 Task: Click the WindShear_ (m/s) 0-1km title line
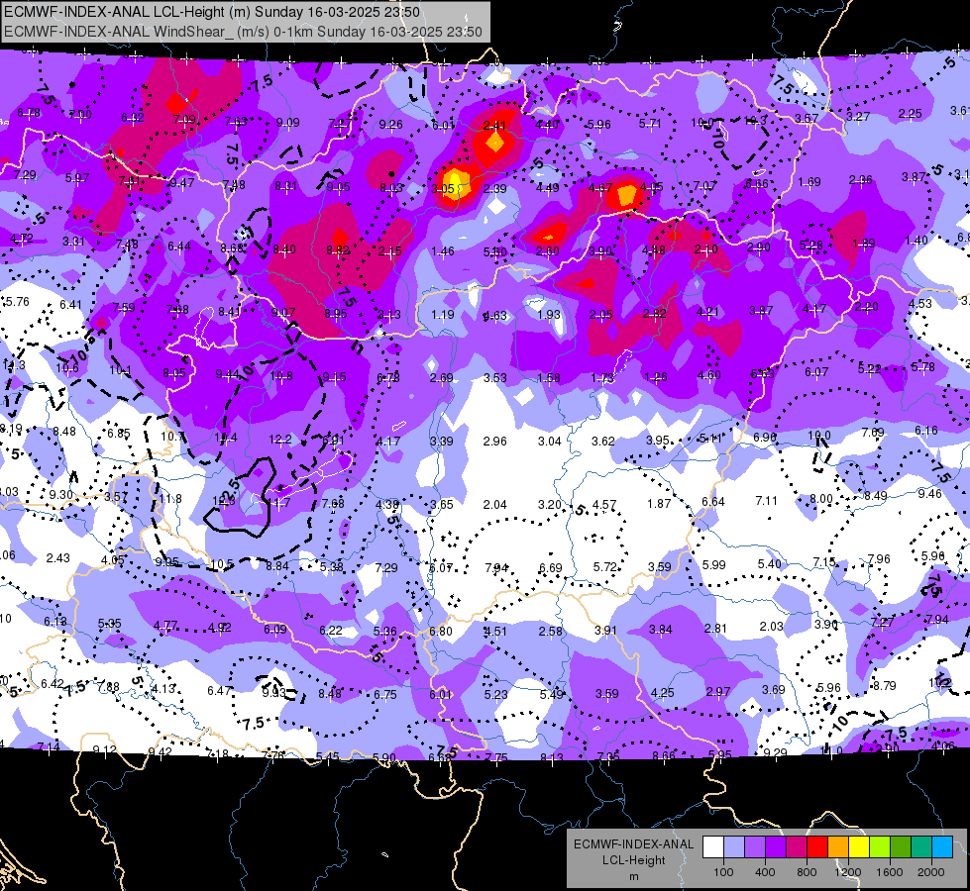tap(243, 32)
